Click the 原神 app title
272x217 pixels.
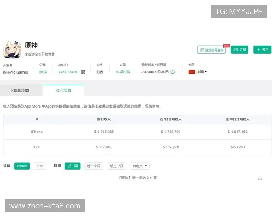point(31,45)
